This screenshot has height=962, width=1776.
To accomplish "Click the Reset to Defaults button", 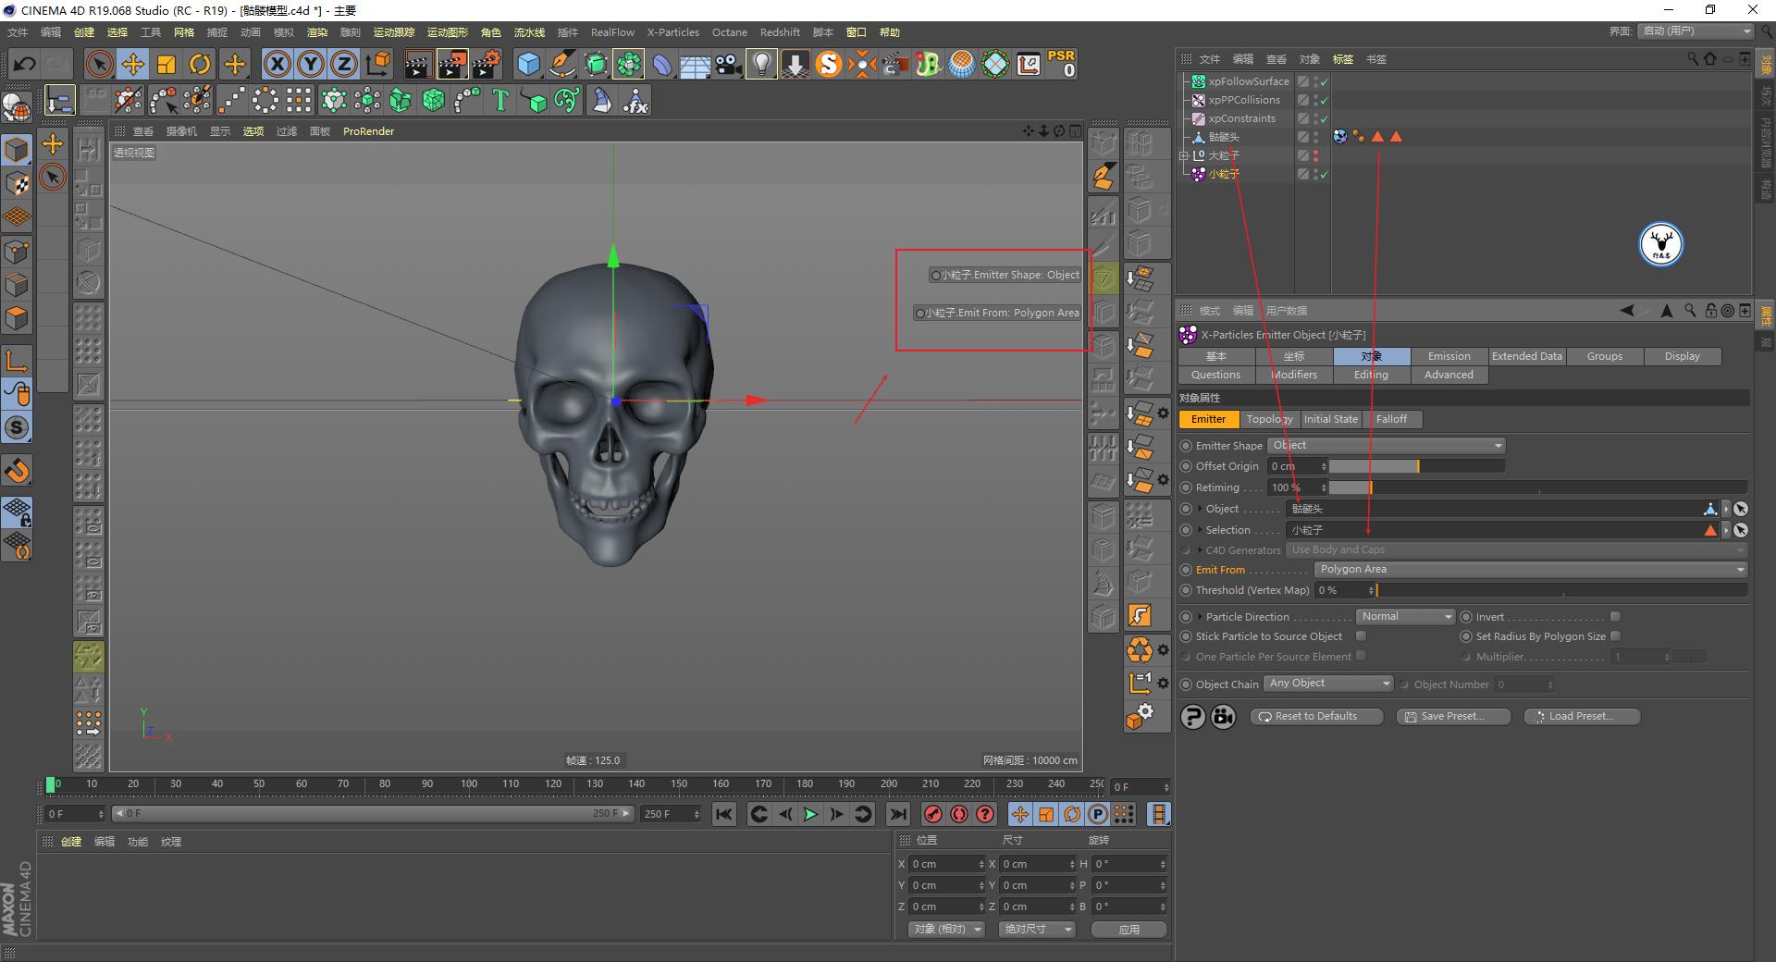I will tap(1315, 716).
